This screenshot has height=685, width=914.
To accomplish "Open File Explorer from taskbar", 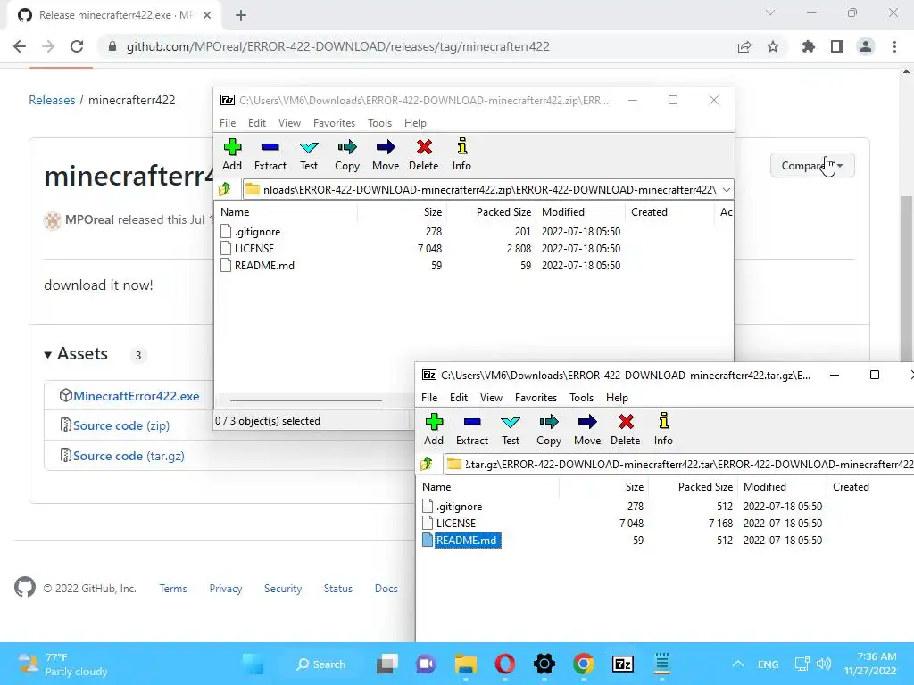I will pos(466,664).
